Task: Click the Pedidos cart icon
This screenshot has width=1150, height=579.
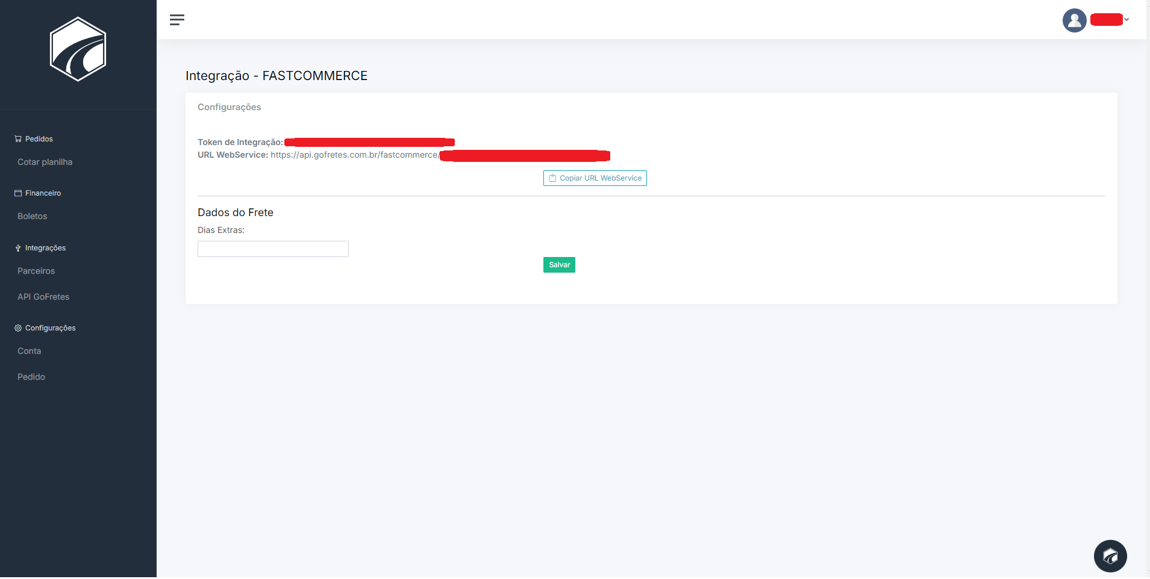Action: [x=18, y=139]
